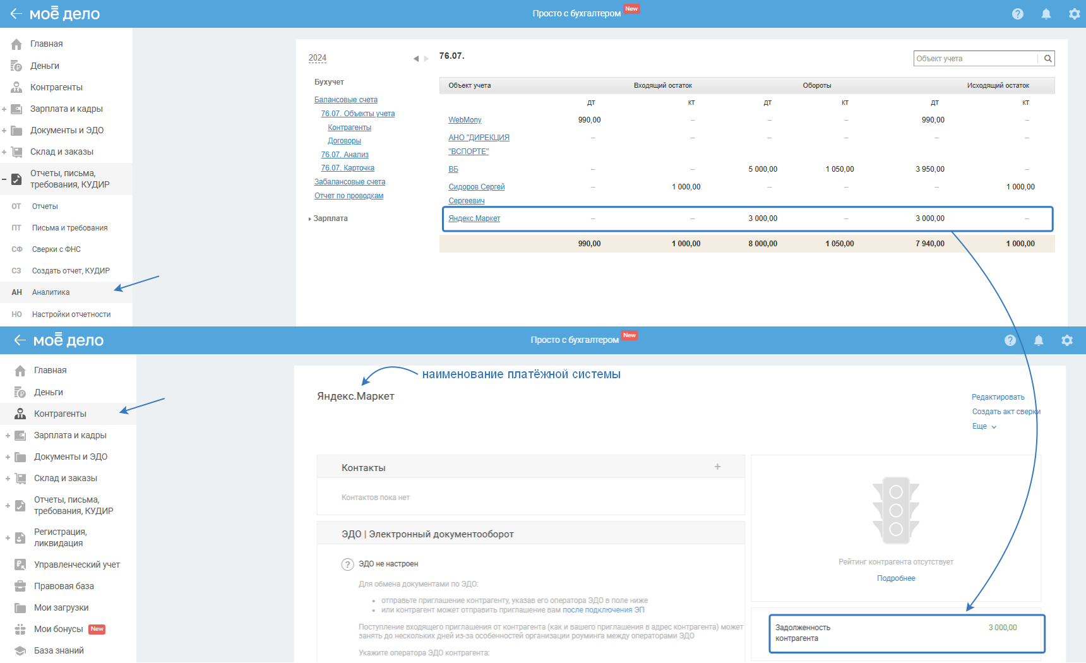Select the Аналитика submenu item
This screenshot has height=663, width=1086.
pos(51,292)
